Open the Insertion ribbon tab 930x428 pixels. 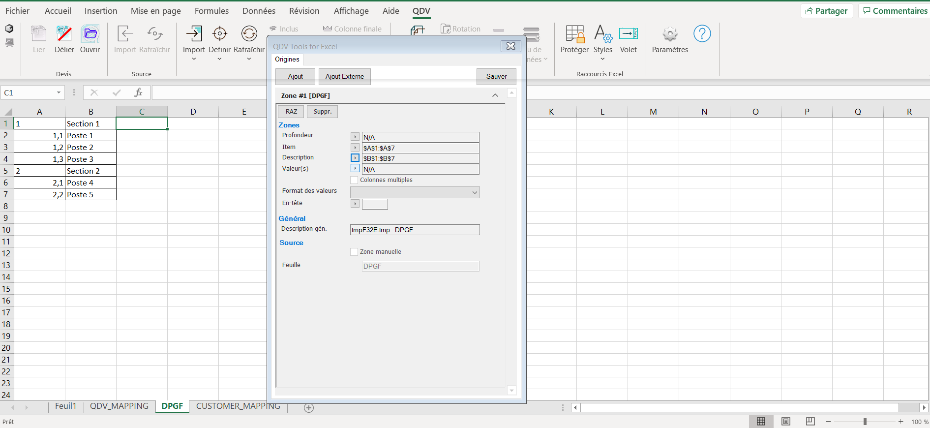(101, 11)
